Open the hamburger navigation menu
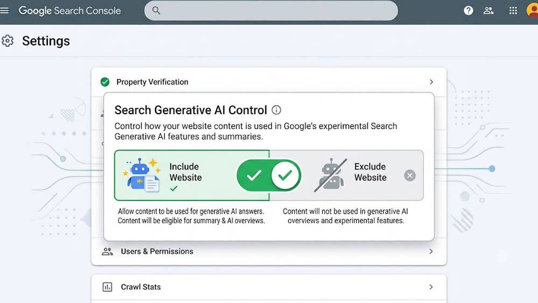 pyautogui.click(x=4, y=11)
